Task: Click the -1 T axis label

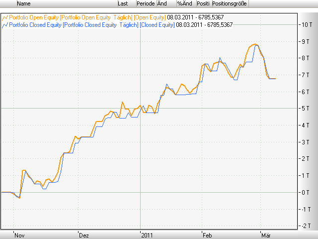Action: (306, 209)
